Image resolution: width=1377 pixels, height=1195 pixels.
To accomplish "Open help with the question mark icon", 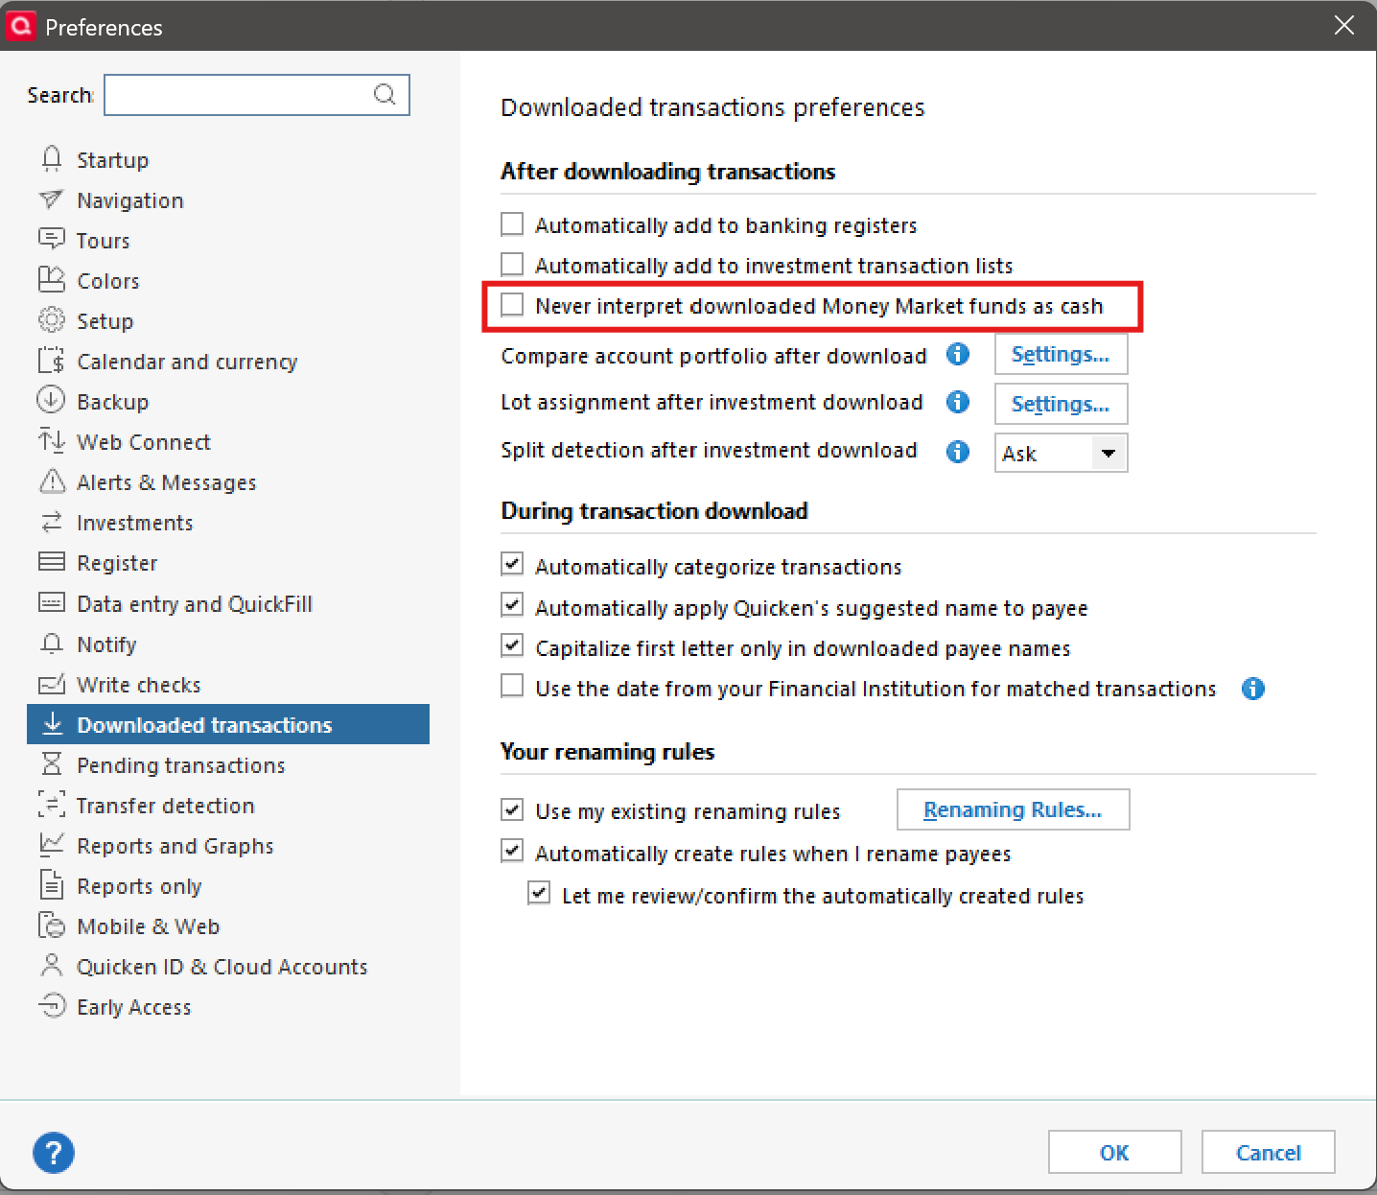I will (54, 1152).
